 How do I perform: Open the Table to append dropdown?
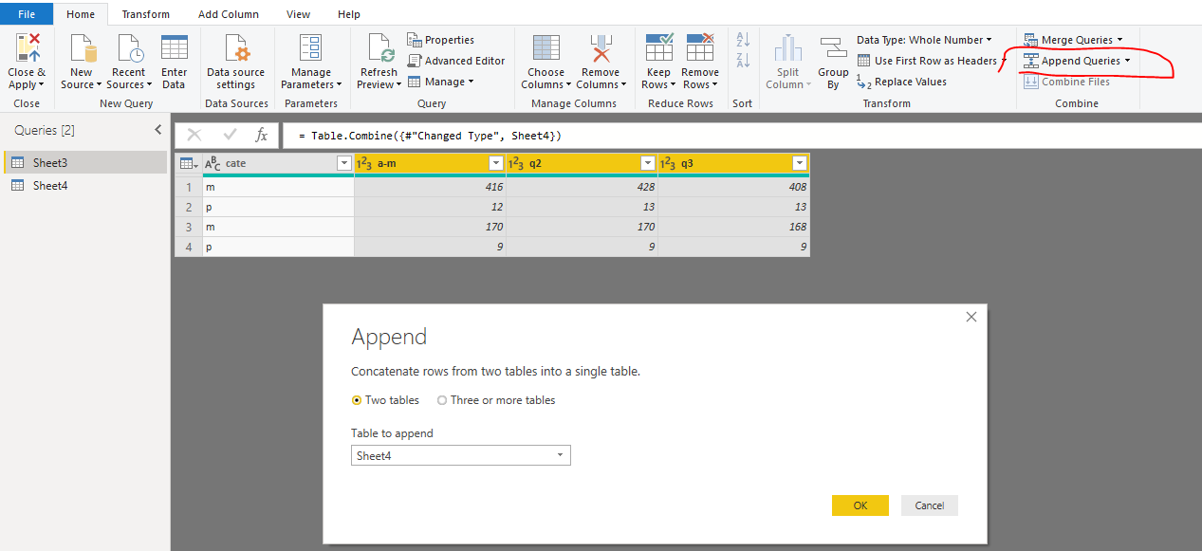click(x=460, y=456)
